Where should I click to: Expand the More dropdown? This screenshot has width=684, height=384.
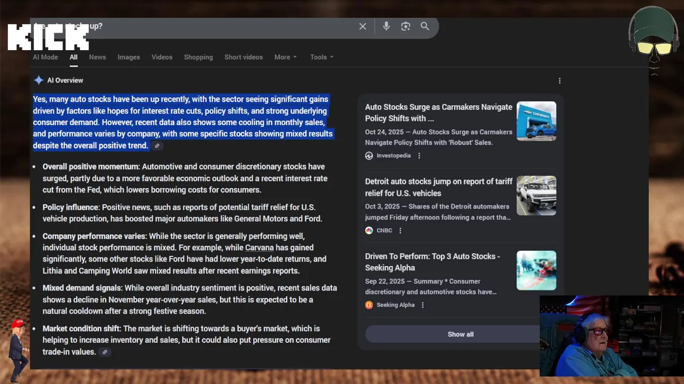pyautogui.click(x=285, y=57)
